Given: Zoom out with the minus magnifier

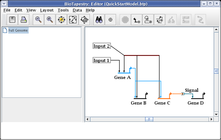Looking at the screenshot, I should pos(39,19).
